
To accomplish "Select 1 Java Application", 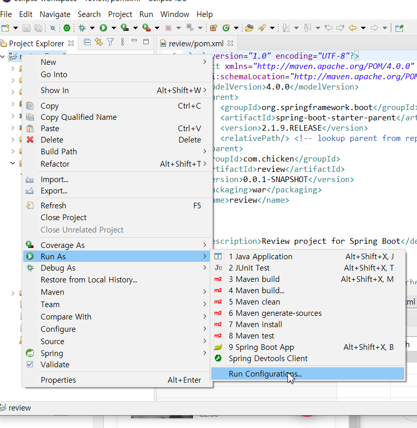I will point(307,256).
